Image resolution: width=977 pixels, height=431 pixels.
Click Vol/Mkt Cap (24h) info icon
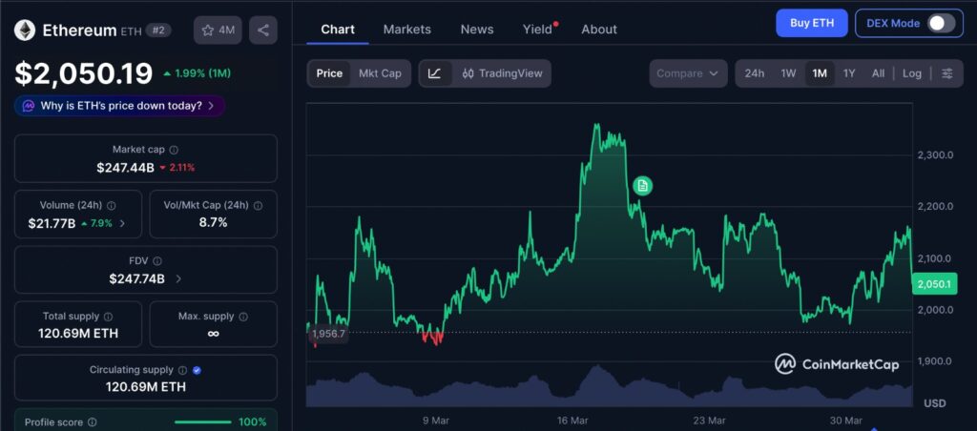click(258, 206)
